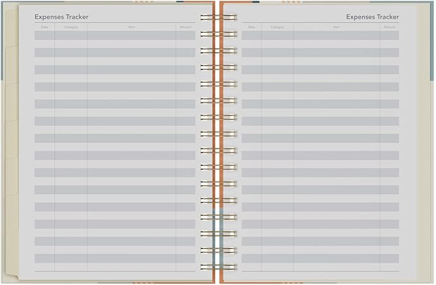Click the left page Expenses Tracker title
Image resolution: width=436 pixels, height=285 pixels.
point(62,17)
